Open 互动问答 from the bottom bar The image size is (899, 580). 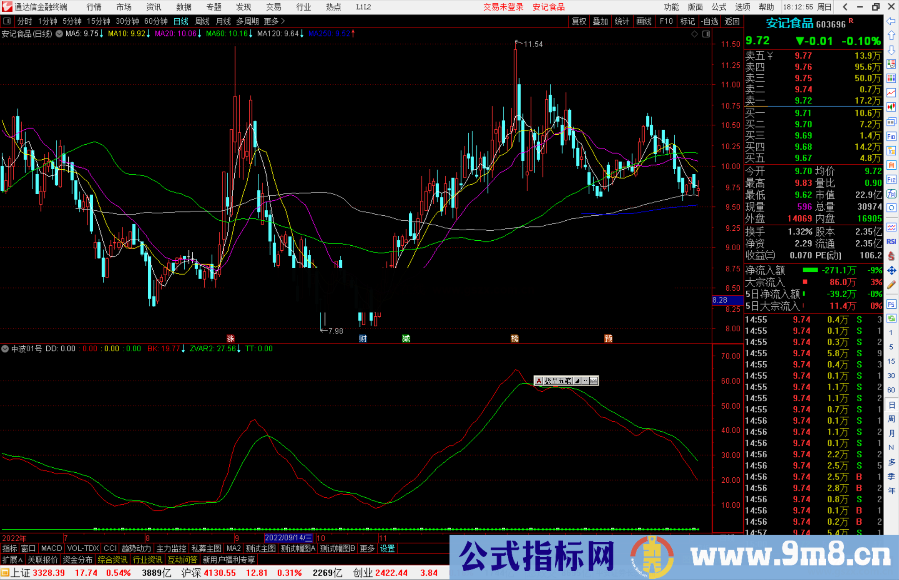point(182,560)
